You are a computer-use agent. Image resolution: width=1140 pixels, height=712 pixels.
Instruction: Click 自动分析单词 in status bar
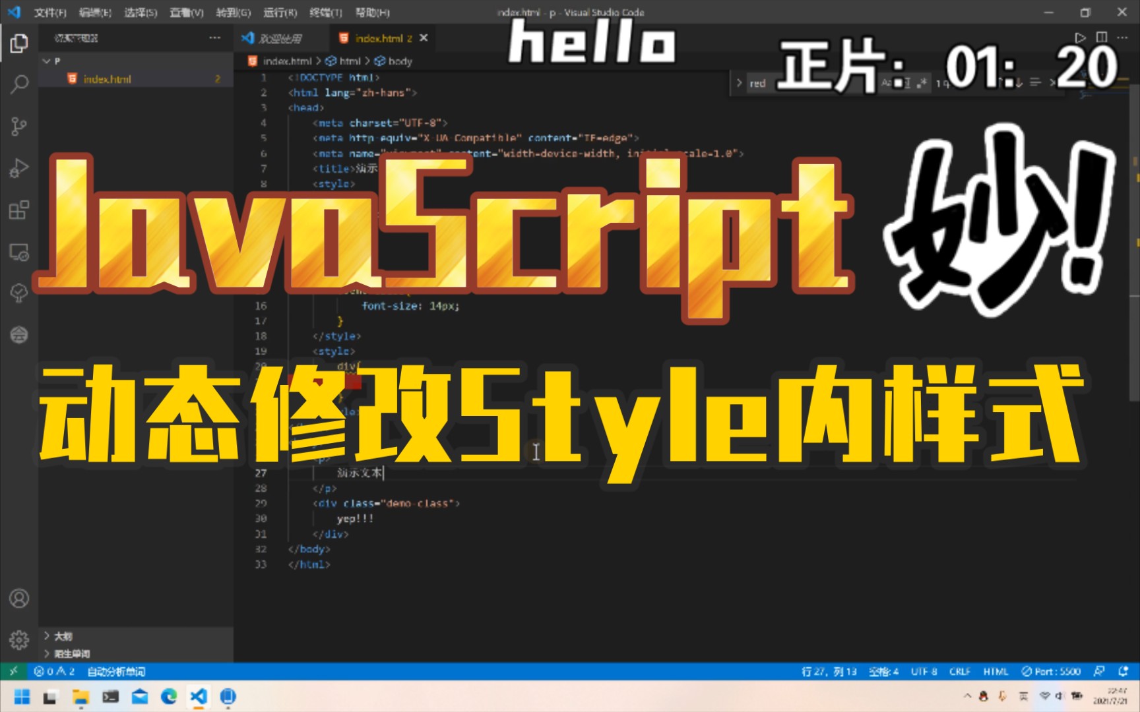(116, 671)
